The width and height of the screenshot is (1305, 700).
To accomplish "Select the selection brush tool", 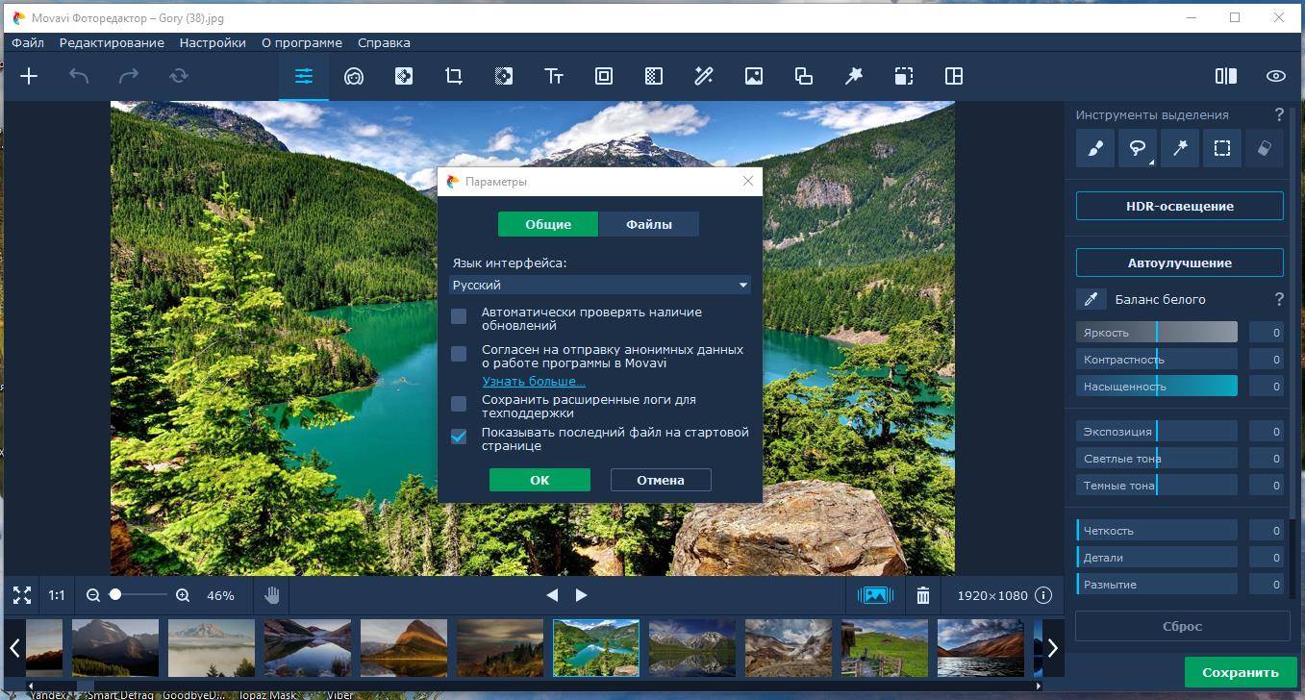I will (x=1094, y=148).
